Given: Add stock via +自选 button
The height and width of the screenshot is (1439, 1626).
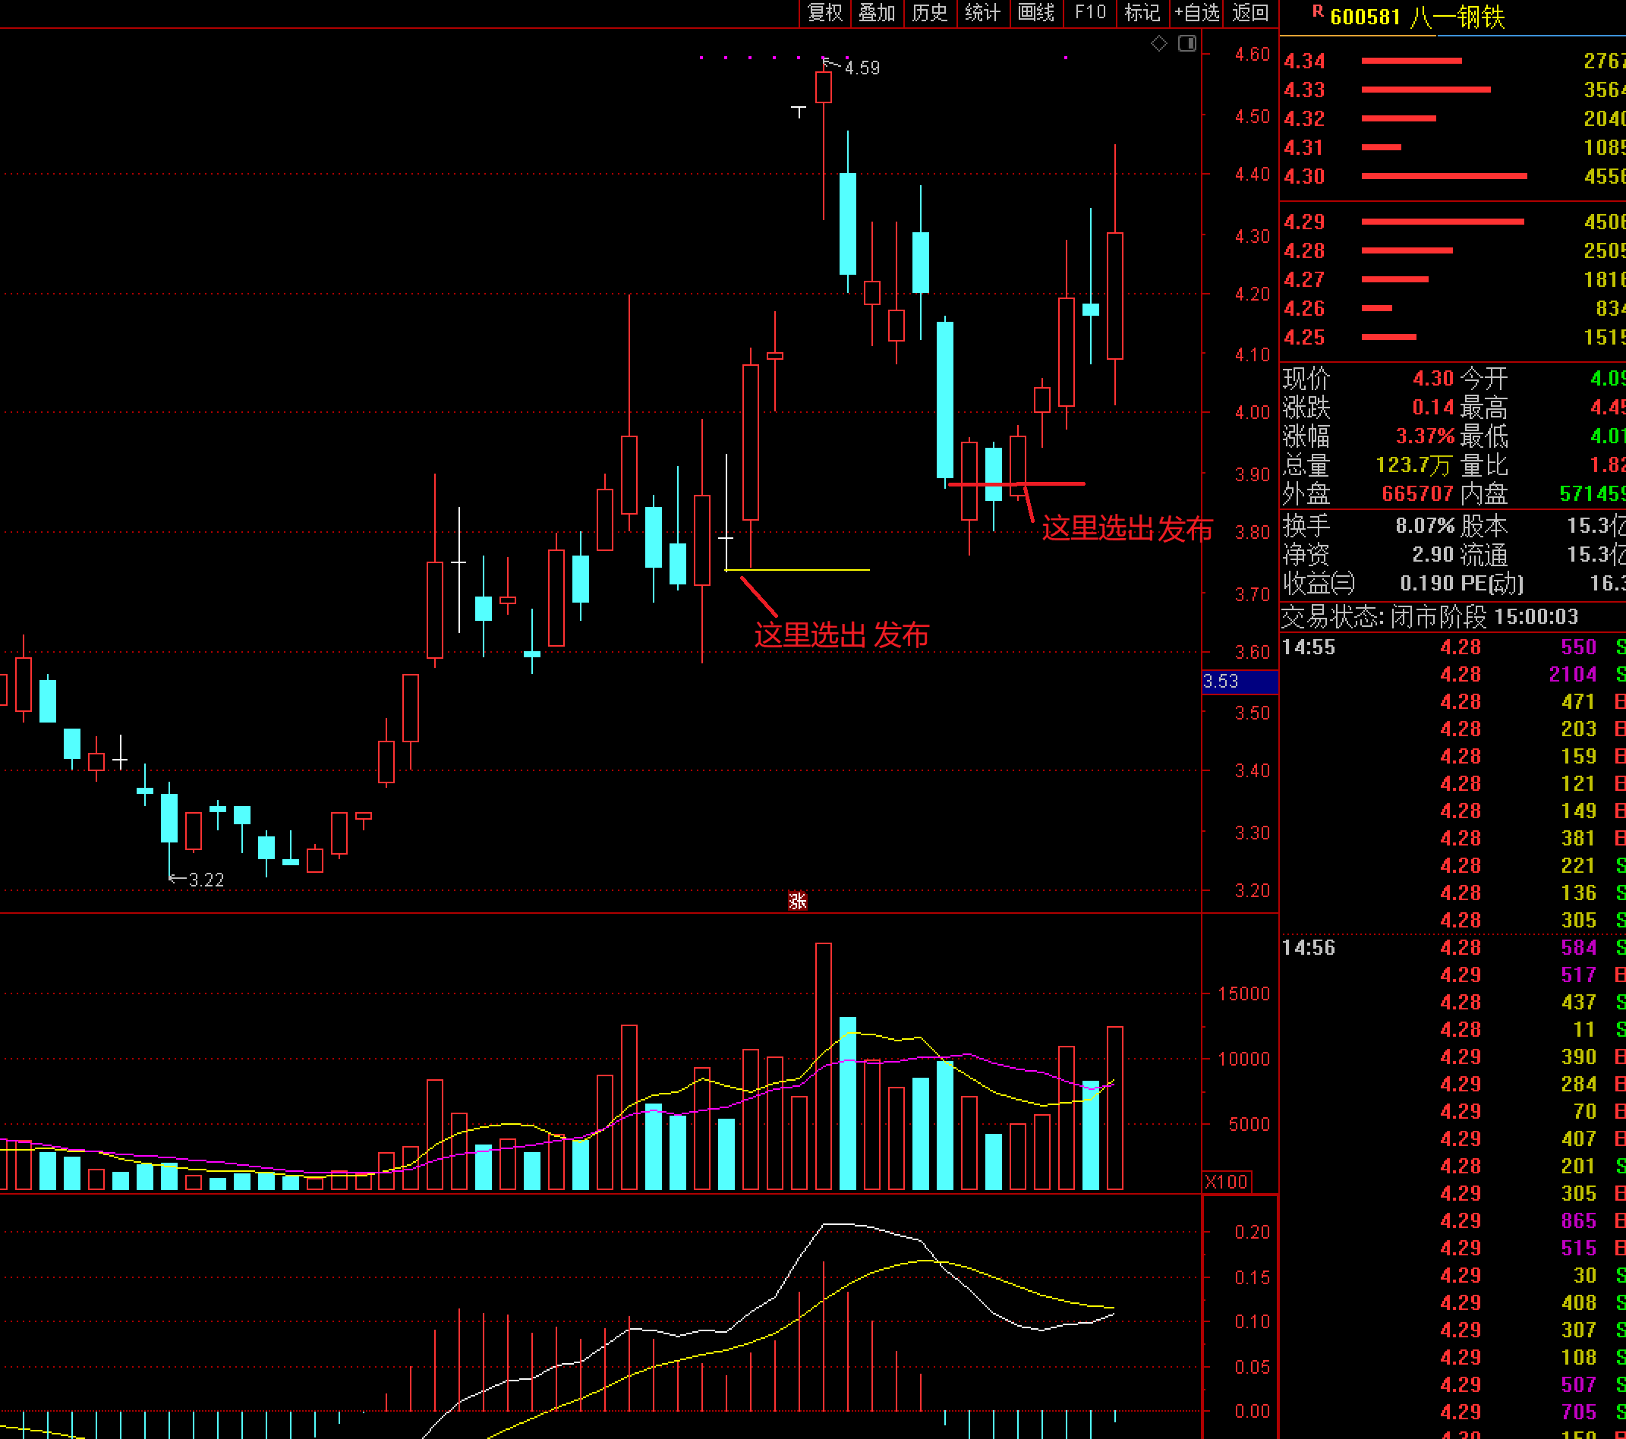Looking at the screenshot, I should (1197, 13).
